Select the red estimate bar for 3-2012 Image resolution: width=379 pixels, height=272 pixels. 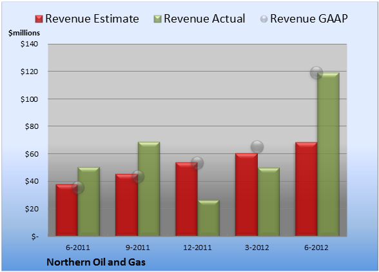[246, 195]
